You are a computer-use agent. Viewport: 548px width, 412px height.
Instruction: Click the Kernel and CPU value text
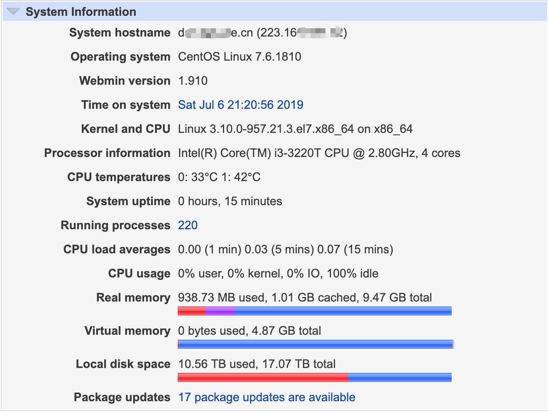coord(295,129)
